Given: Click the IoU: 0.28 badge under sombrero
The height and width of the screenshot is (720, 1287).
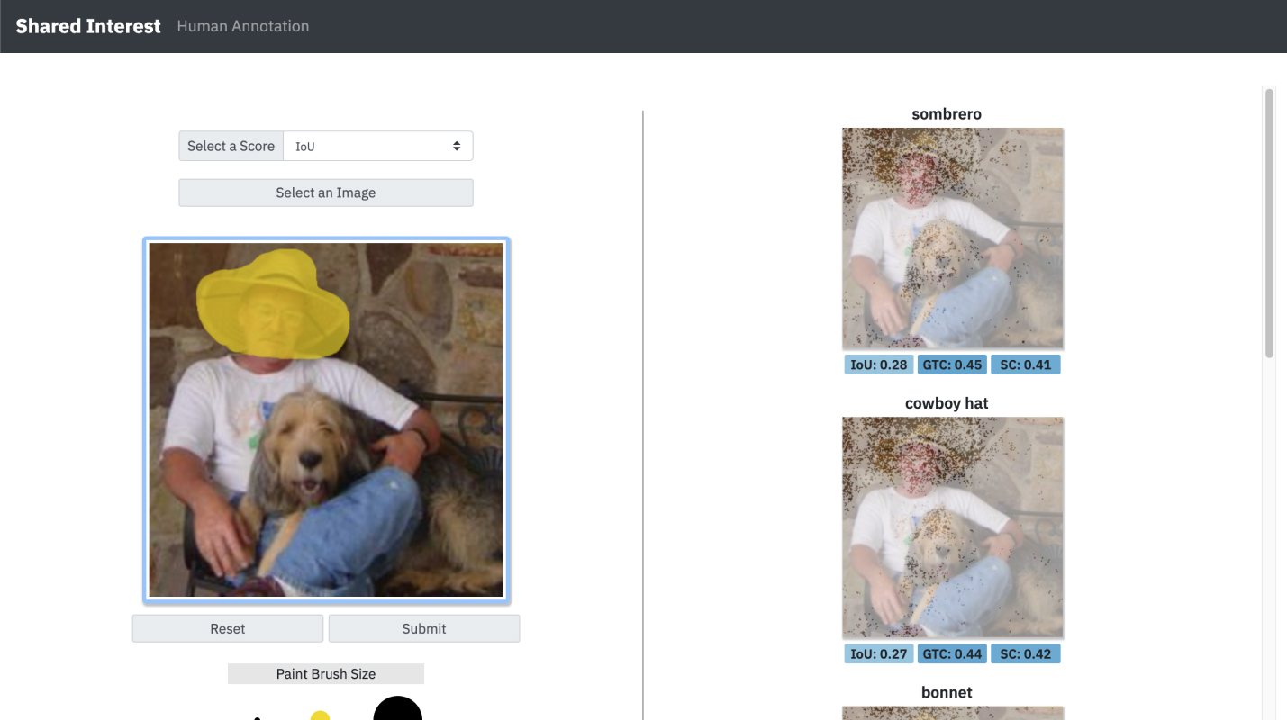Looking at the screenshot, I should tap(878, 364).
